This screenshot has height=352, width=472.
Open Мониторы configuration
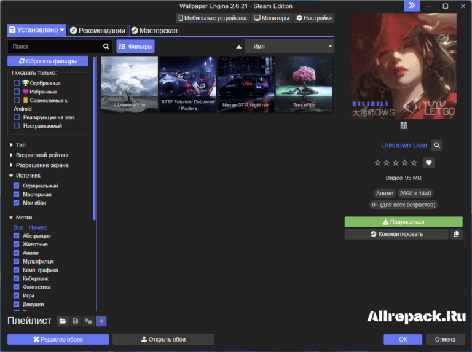tap(271, 18)
